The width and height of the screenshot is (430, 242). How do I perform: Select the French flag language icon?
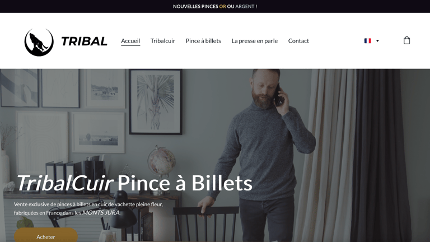367,40
